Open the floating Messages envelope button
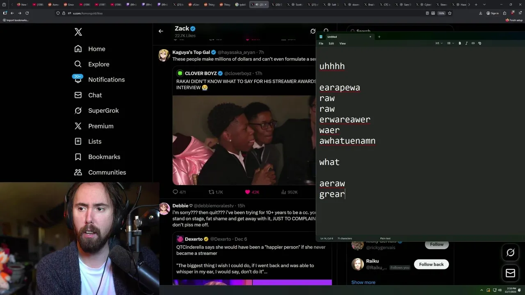525x295 pixels. 511,273
